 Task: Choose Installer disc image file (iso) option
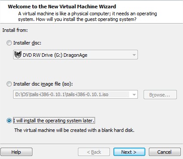(9, 84)
